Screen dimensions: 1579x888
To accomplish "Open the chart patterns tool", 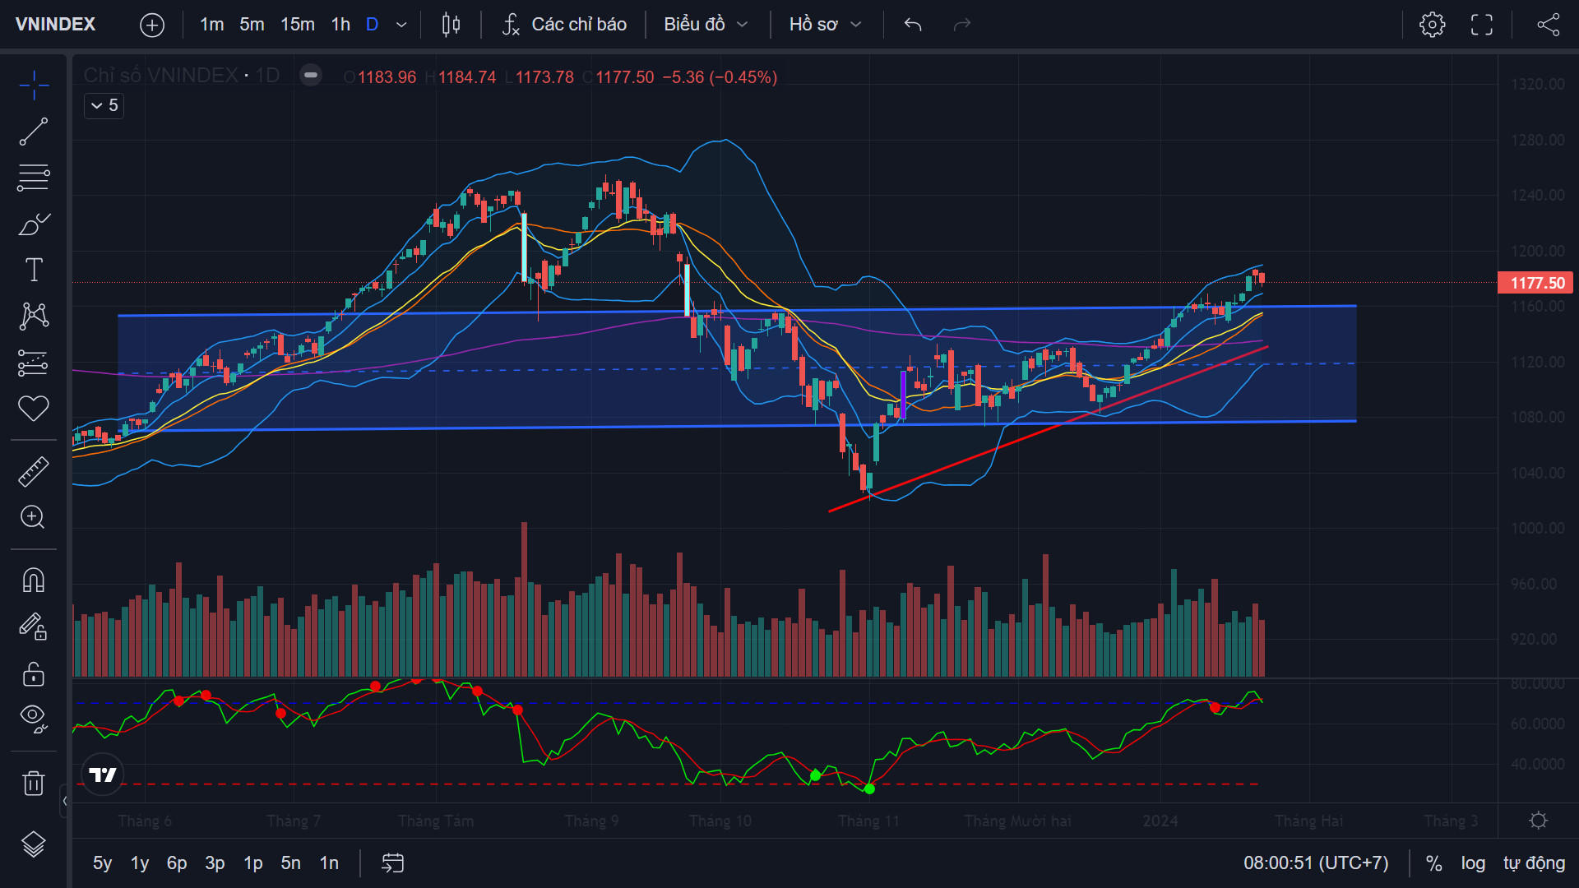I will (x=34, y=316).
